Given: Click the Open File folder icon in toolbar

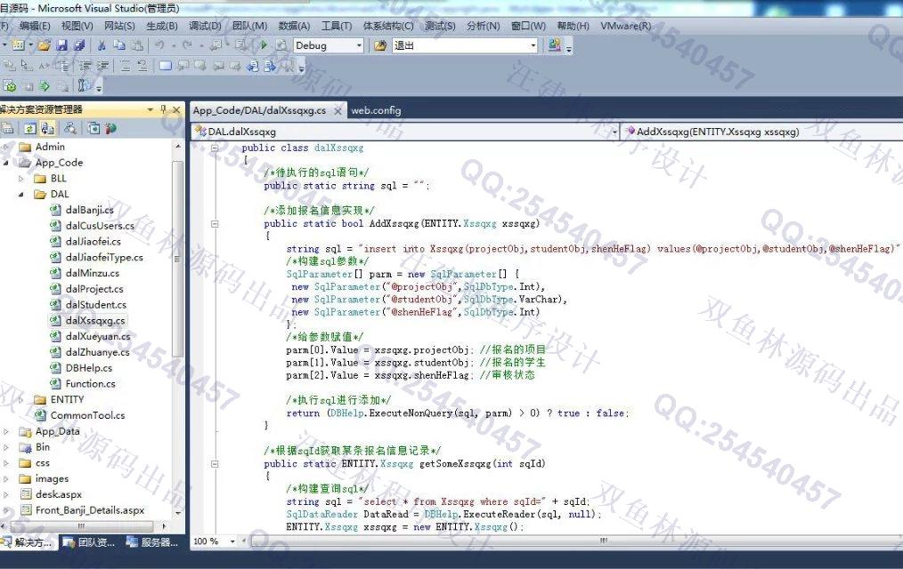Looking at the screenshot, I should pyautogui.click(x=44, y=45).
